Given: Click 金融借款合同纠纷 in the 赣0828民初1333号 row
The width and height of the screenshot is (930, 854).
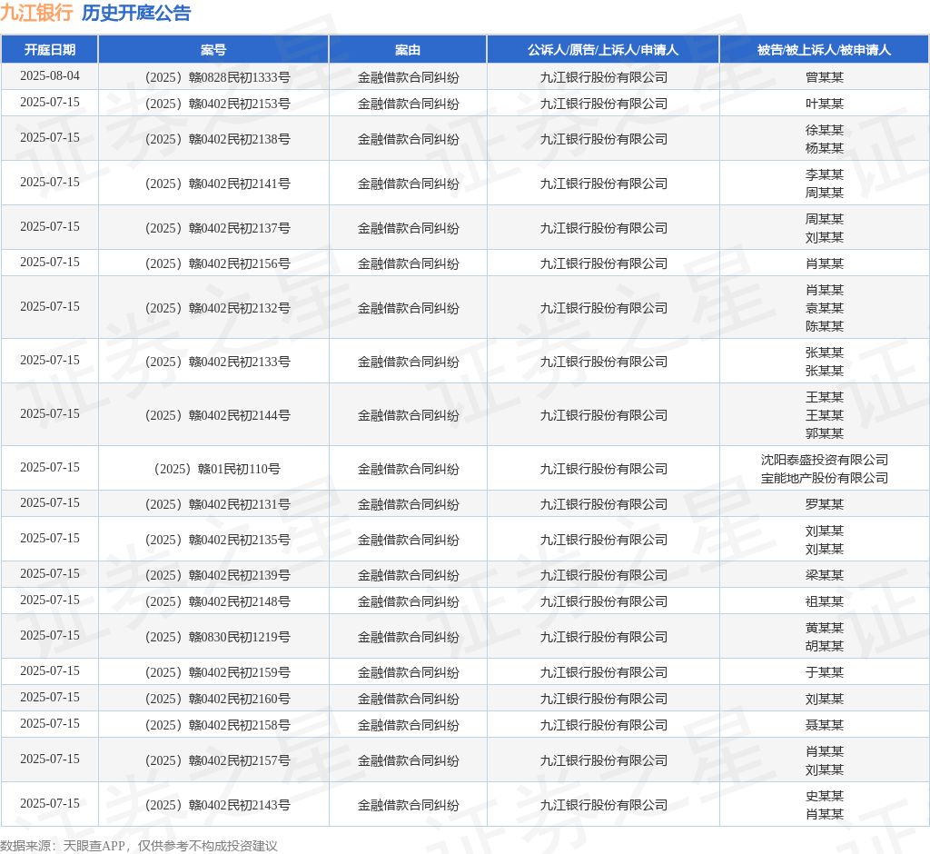Looking at the screenshot, I should click(x=408, y=77).
